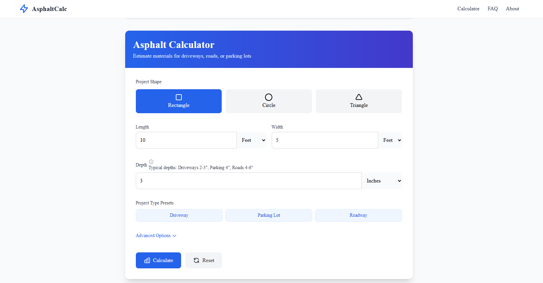Click the square icon on Rectangle shape
Screen dimensions: 543x283
pyautogui.click(x=179, y=97)
